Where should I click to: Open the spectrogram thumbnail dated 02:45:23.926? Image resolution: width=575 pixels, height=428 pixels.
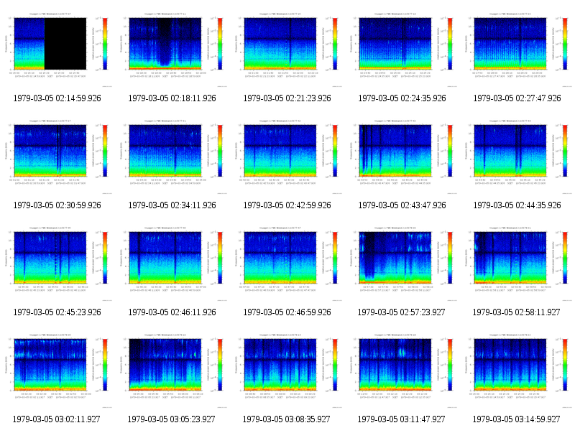coord(57,264)
